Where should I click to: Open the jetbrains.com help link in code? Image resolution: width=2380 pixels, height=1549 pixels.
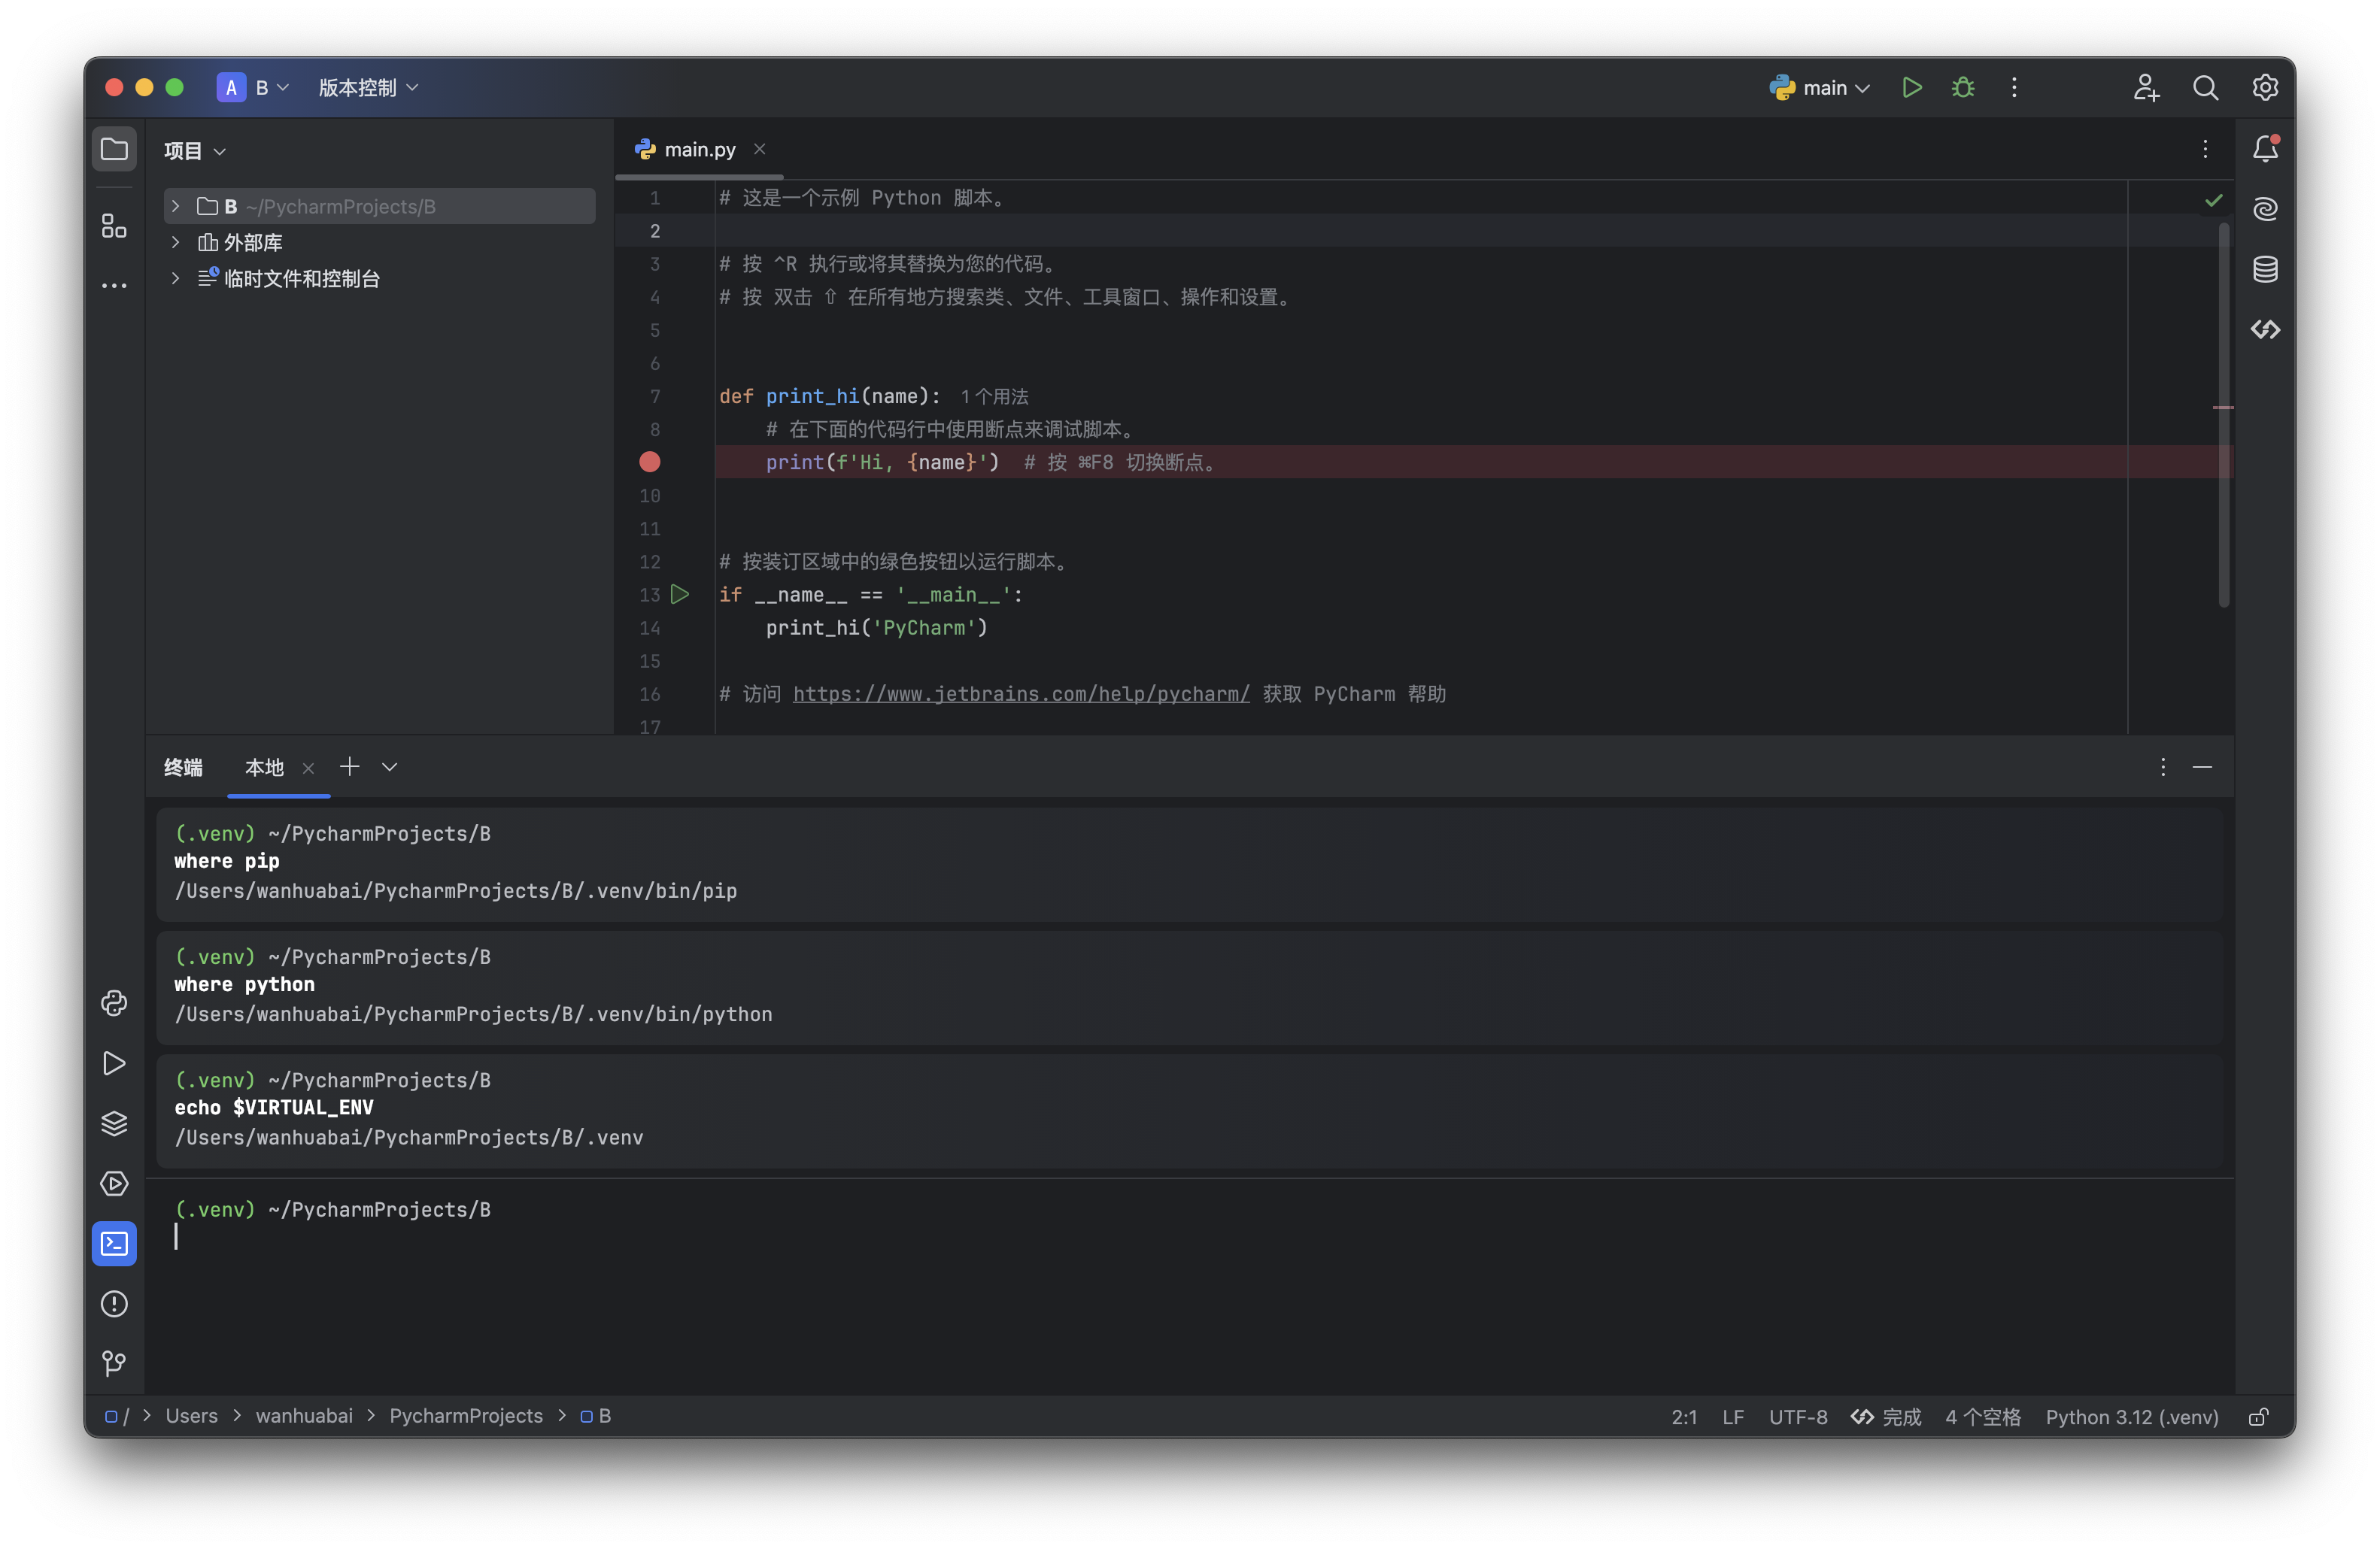pyautogui.click(x=1021, y=693)
